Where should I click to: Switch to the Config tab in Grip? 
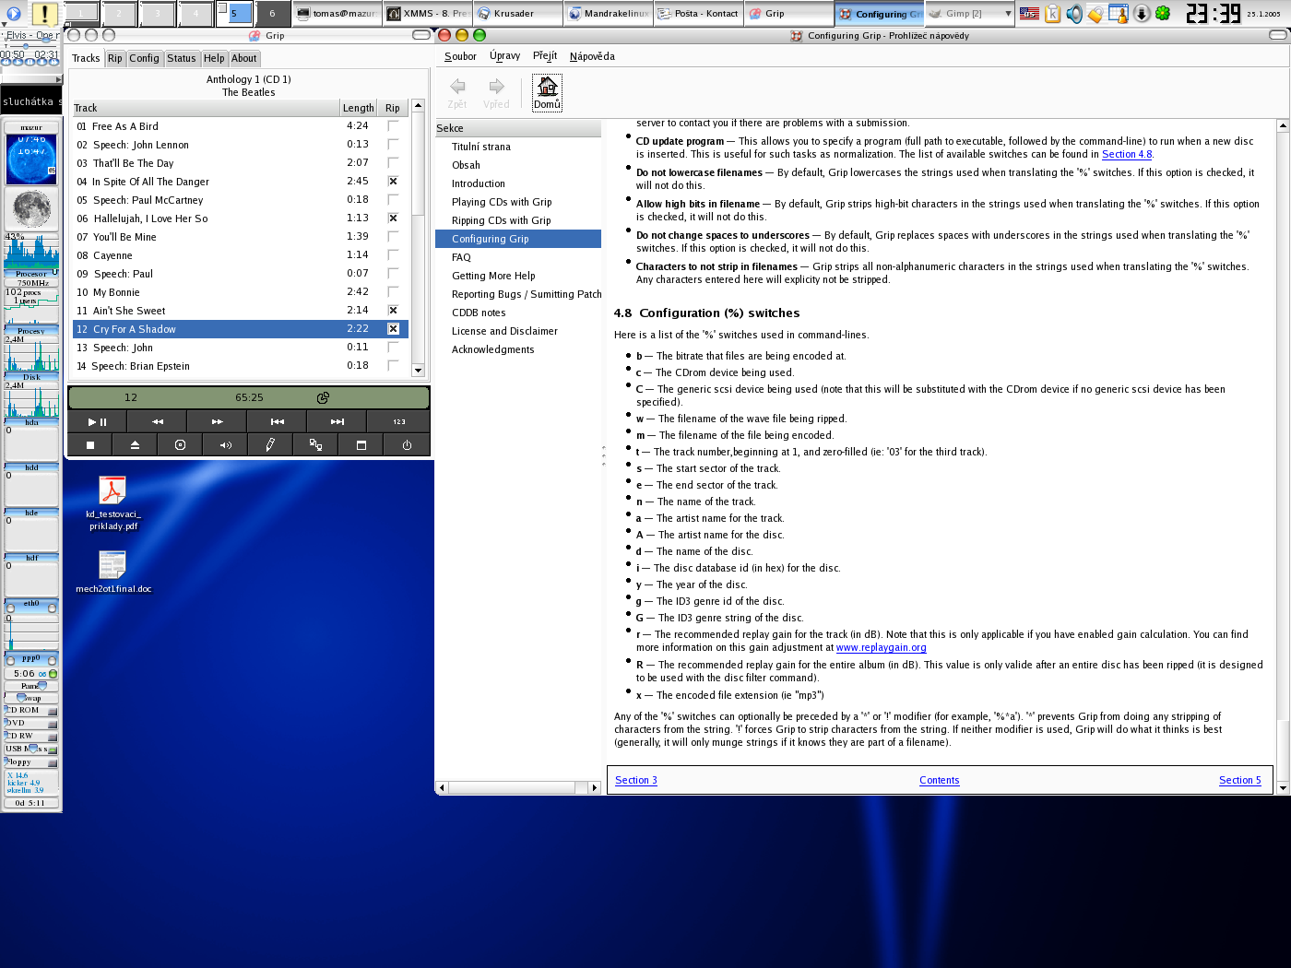144,58
